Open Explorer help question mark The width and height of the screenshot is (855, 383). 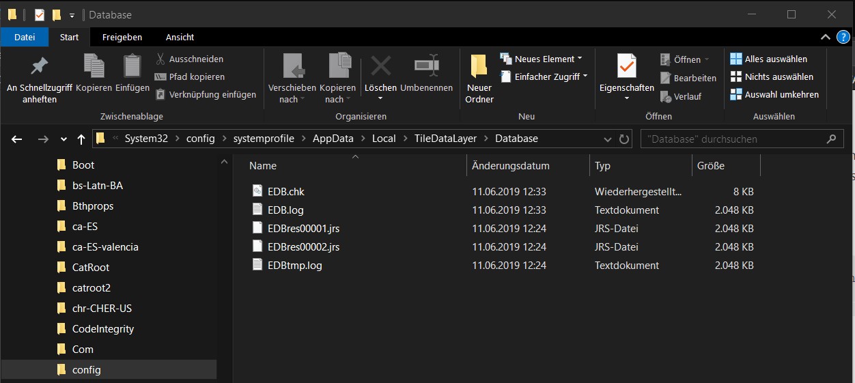(842, 37)
